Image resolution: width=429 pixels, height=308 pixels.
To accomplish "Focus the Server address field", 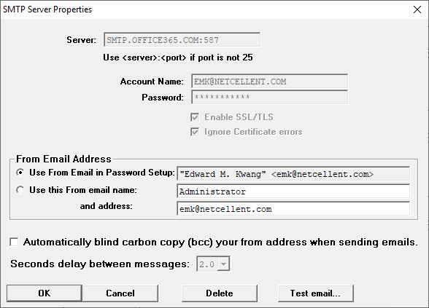I will (x=182, y=40).
